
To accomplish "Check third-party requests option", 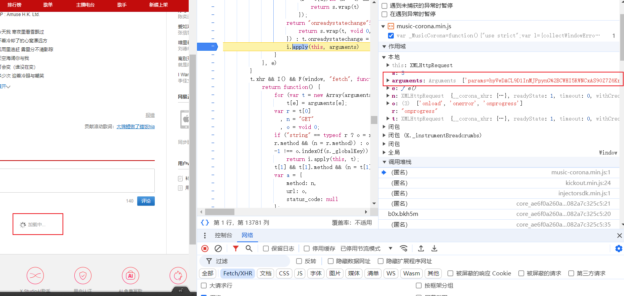I will click(571, 273).
